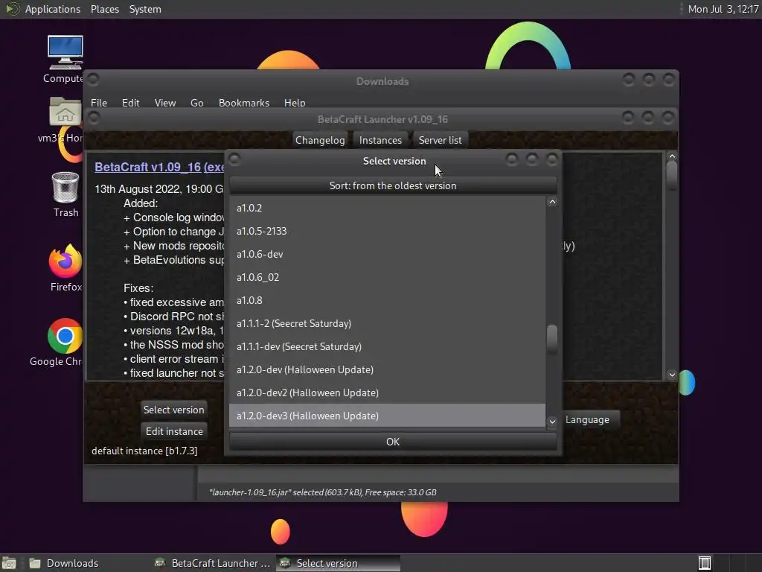Screen dimensions: 762x572
Task: Select version a1.1.1-2 (Seecret Saturday)
Action: click(387, 323)
